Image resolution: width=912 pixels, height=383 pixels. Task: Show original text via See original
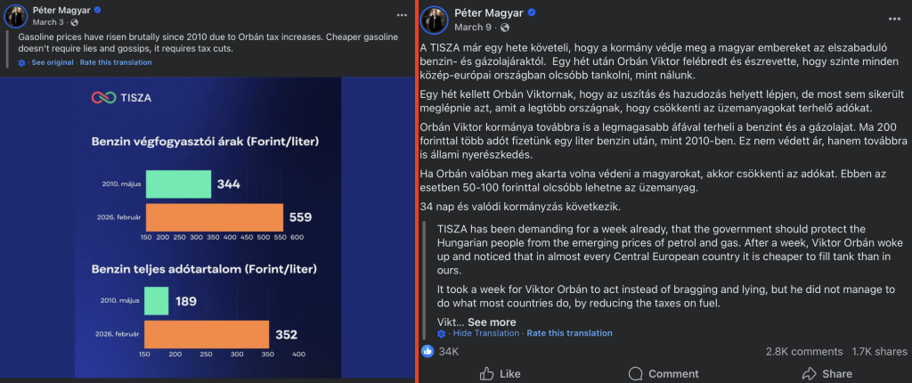51,63
